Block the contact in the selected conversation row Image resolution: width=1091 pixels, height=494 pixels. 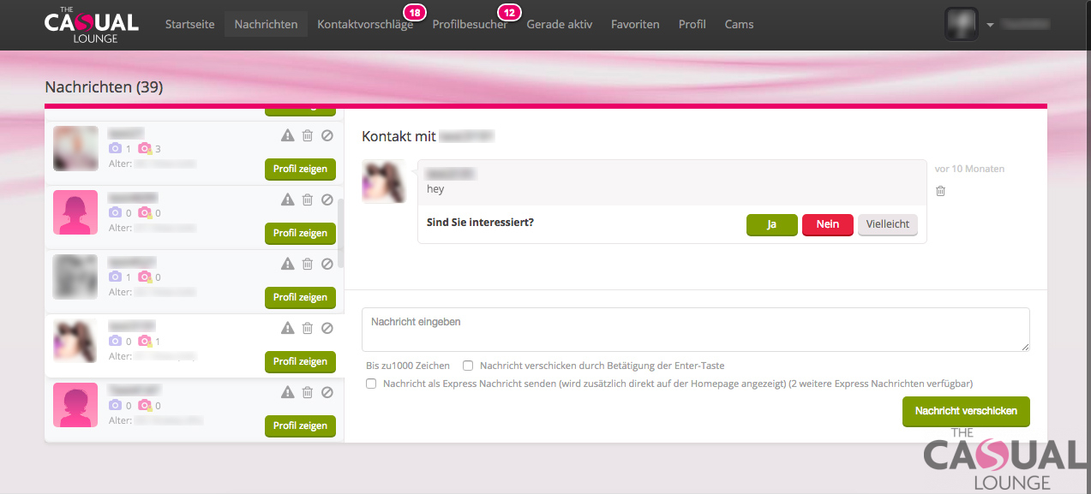coord(327,328)
